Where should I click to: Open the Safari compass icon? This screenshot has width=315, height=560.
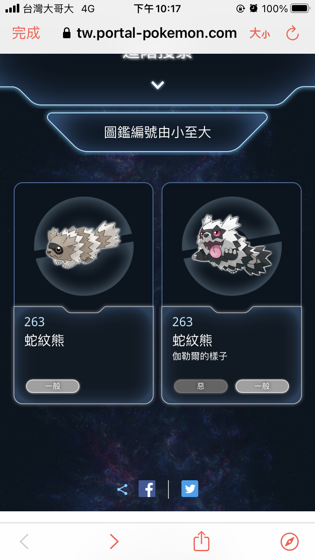pyautogui.click(x=289, y=542)
